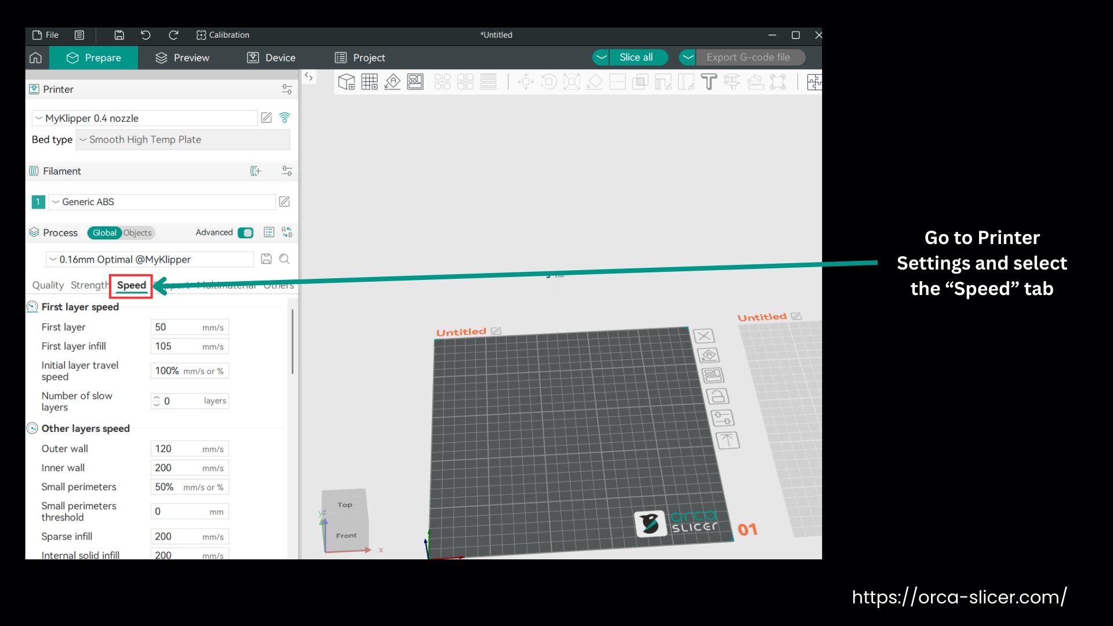Select the Rotate tool

coord(548,82)
